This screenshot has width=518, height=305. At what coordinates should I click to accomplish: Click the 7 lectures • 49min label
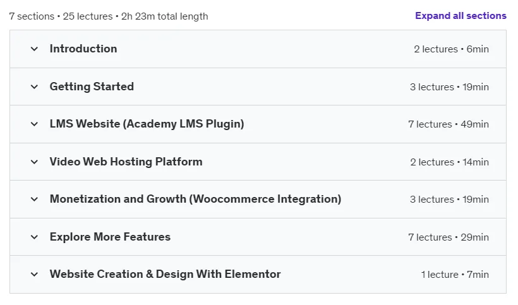click(x=449, y=124)
